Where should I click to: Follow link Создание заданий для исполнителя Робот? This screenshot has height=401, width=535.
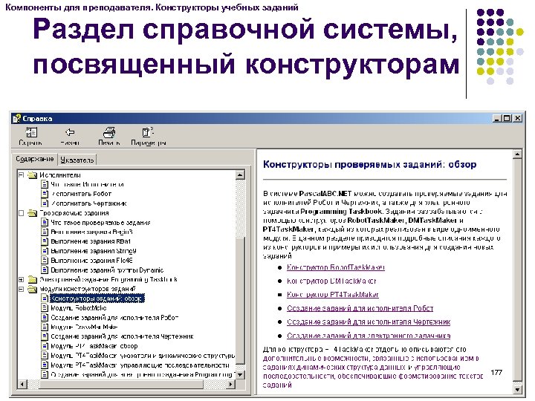(360, 309)
